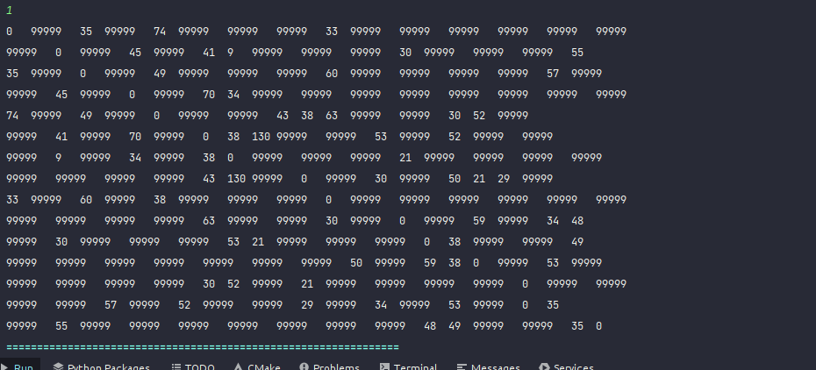Click 55 at the end of the second row

[x=577, y=53]
